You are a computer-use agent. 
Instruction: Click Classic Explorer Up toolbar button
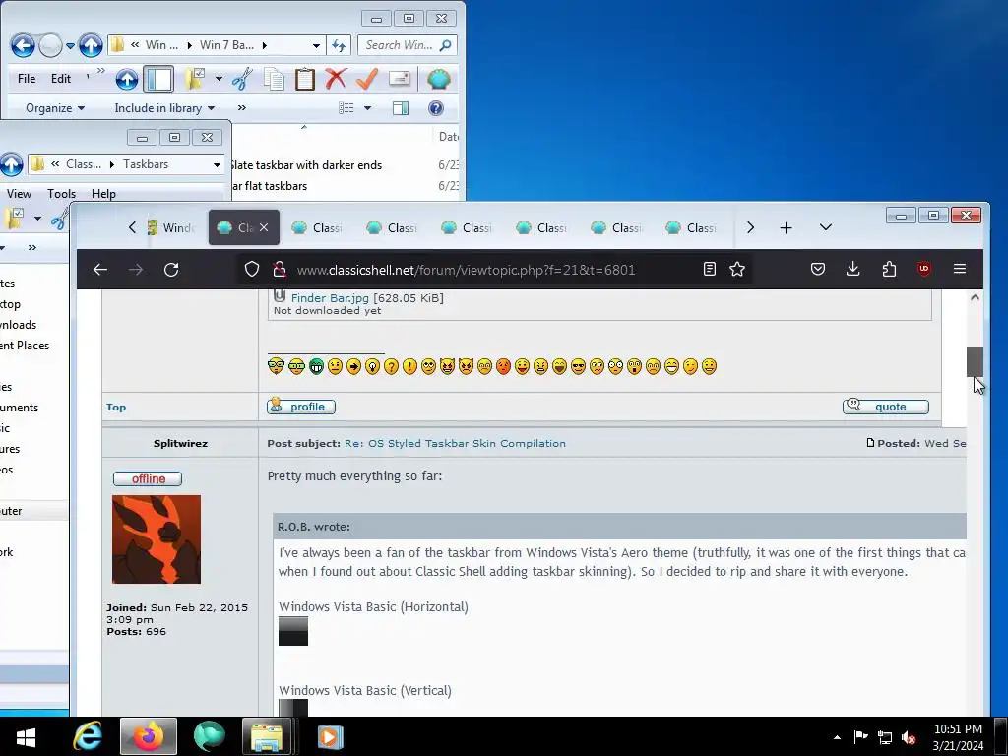[x=127, y=79]
